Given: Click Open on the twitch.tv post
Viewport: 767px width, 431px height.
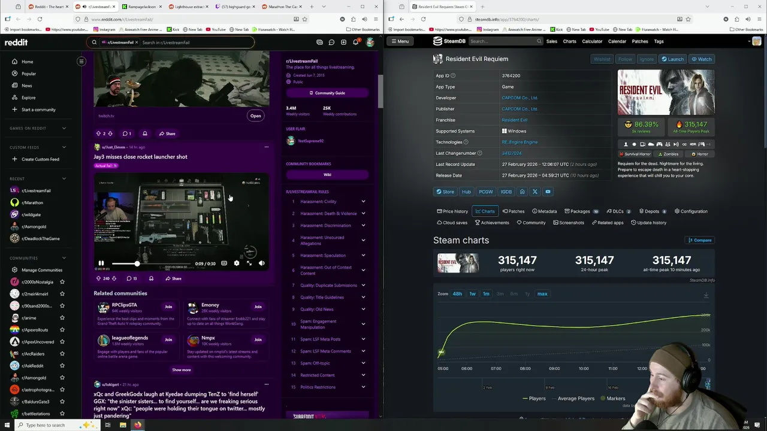Looking at the screenshot, I should click(x=256, y=116).
